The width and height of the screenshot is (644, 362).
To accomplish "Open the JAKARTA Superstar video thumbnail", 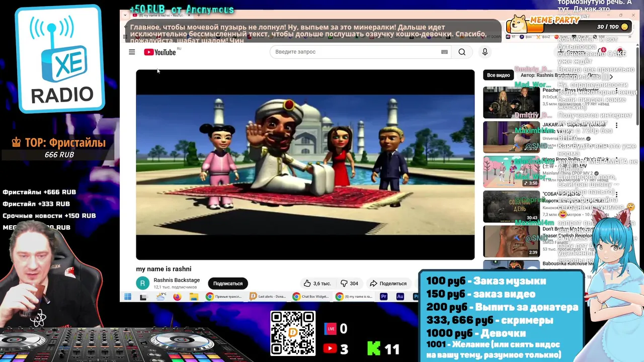I will click(511, 137).
